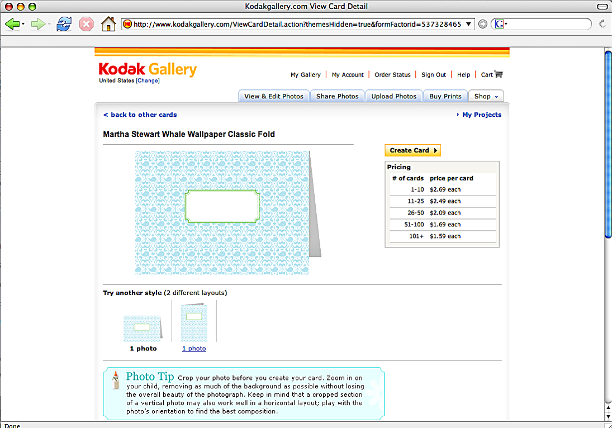Open the Help link
612x428 pixels.
[464, 74]
